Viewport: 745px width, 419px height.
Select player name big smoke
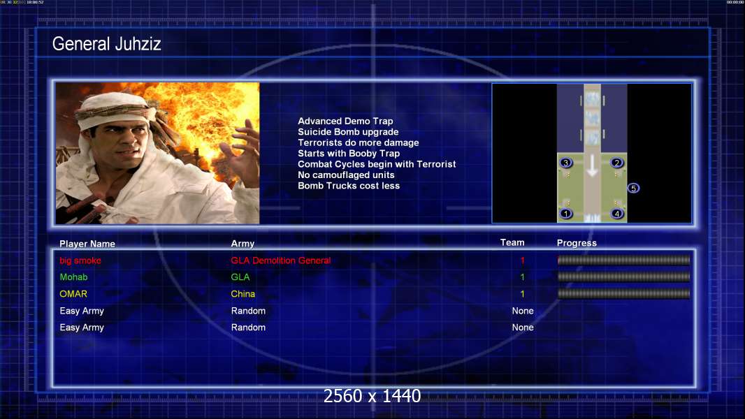(x=80, y=260)
